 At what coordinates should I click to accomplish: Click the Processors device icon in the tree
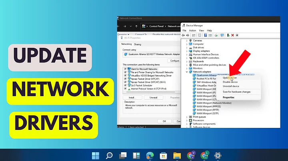click(x=190, y=120)
